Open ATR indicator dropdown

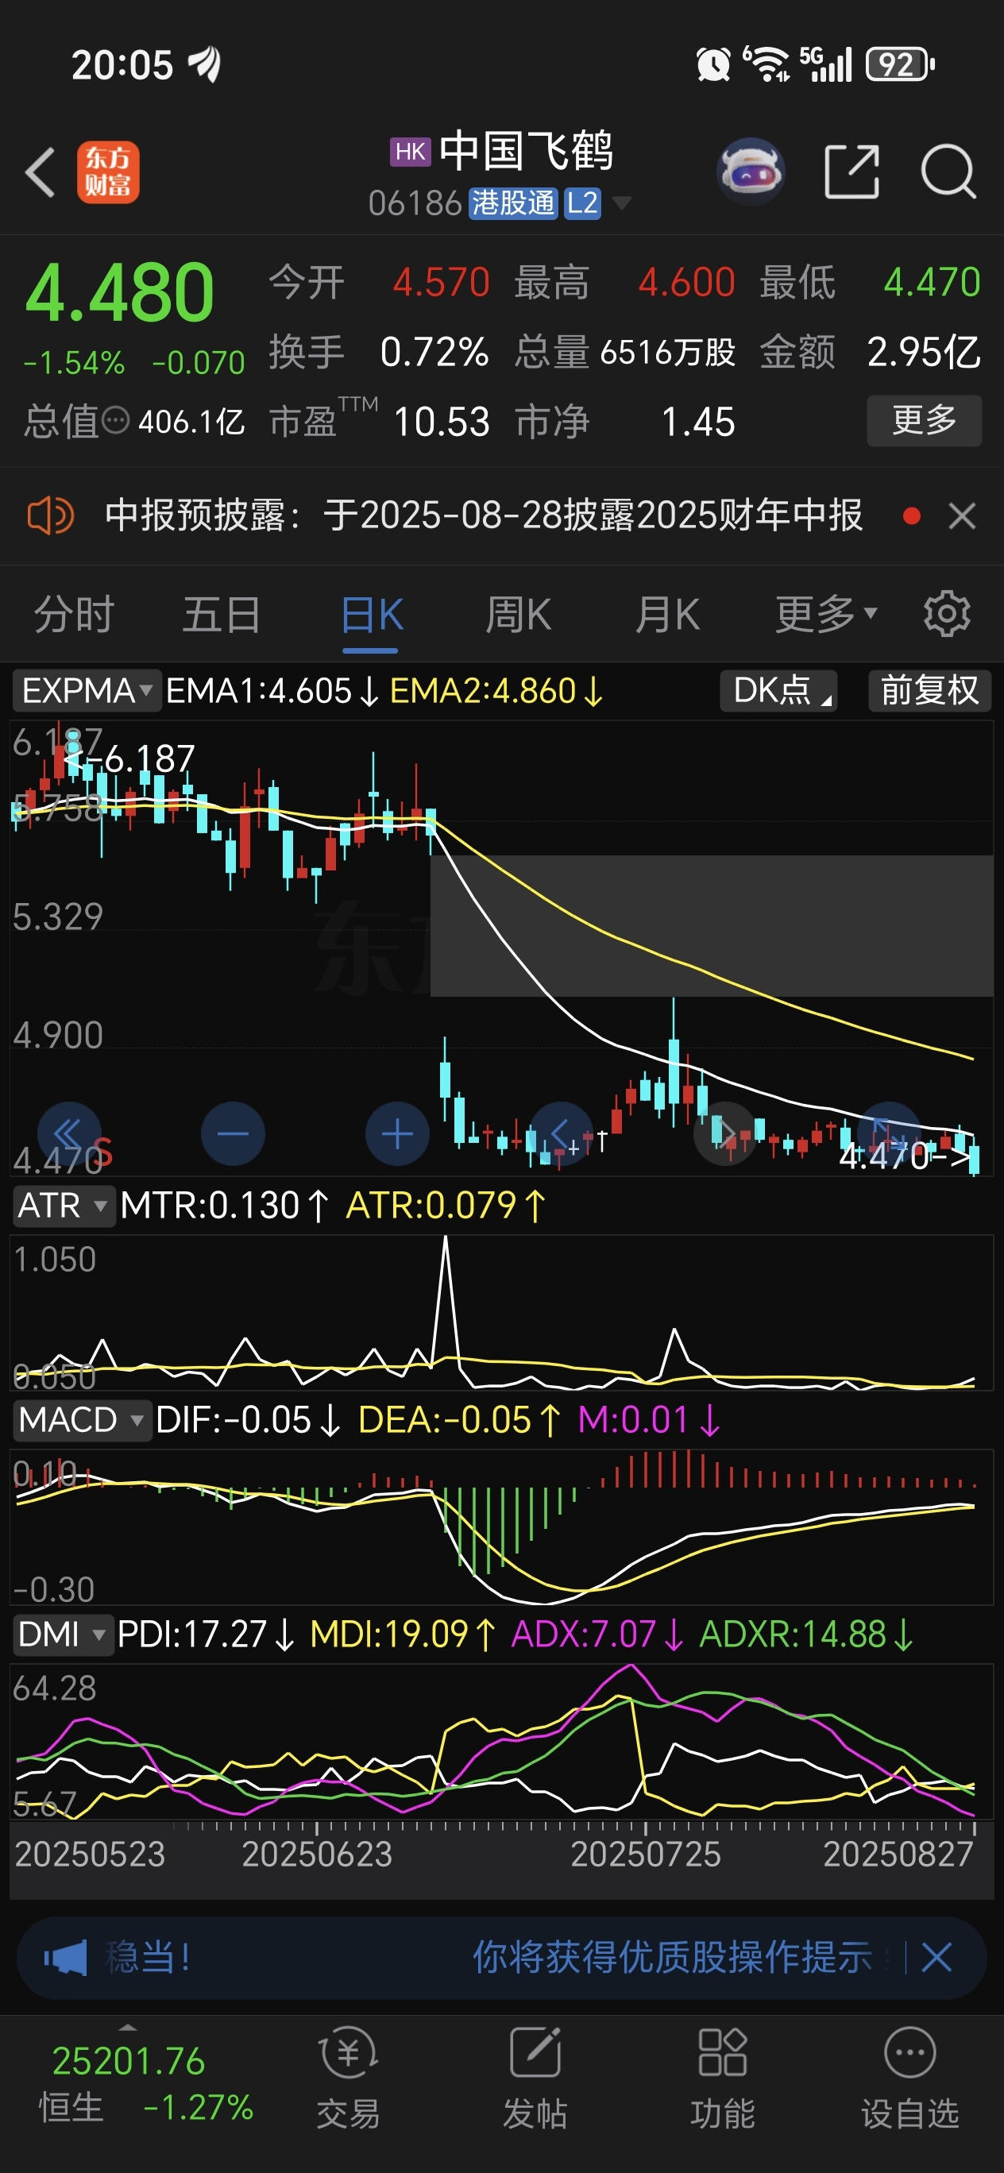pos(64,1205)
